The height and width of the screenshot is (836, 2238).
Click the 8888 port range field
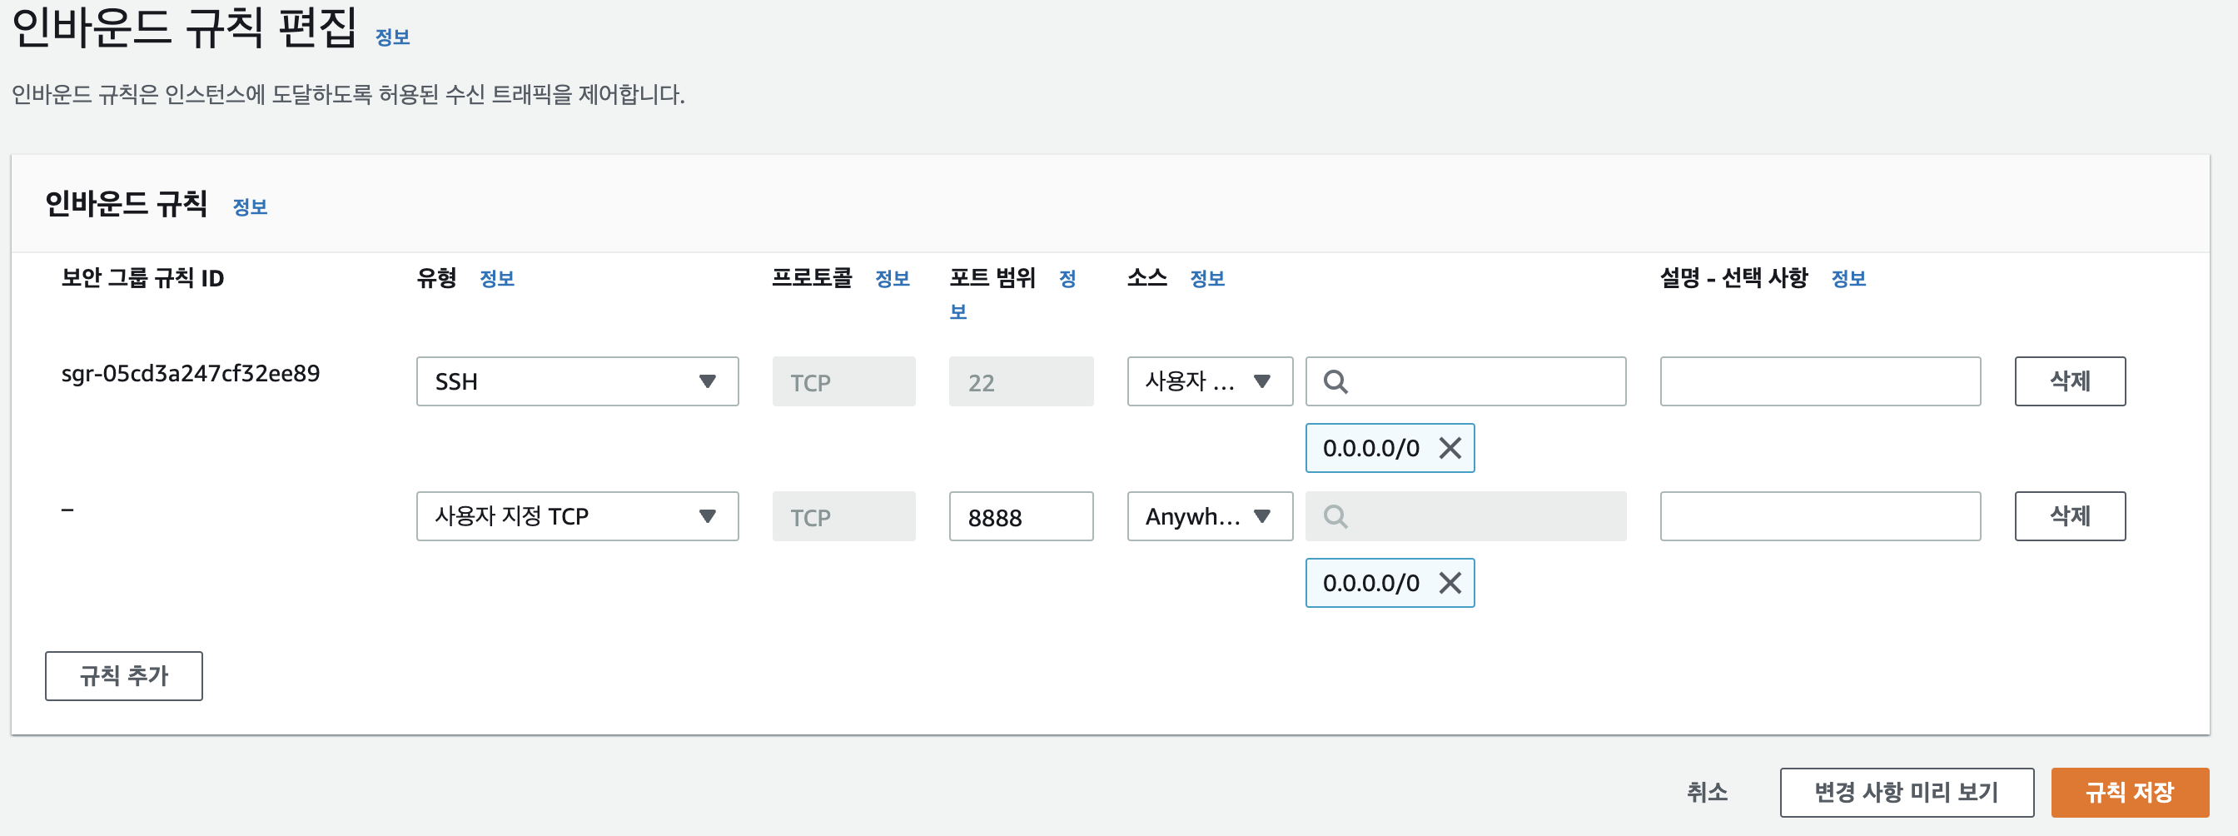coord(1021,517)
